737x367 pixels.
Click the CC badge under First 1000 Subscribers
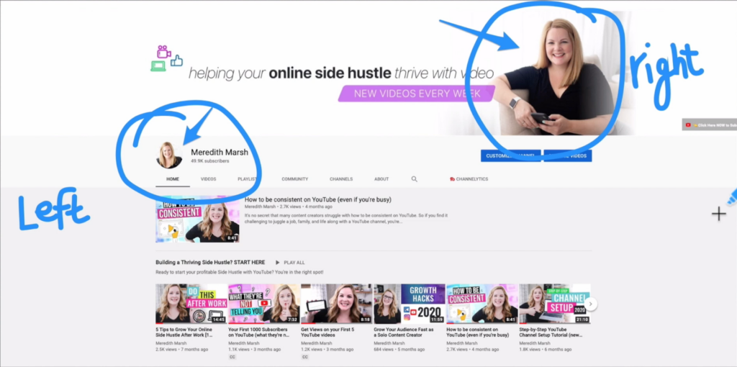point(232,357)
